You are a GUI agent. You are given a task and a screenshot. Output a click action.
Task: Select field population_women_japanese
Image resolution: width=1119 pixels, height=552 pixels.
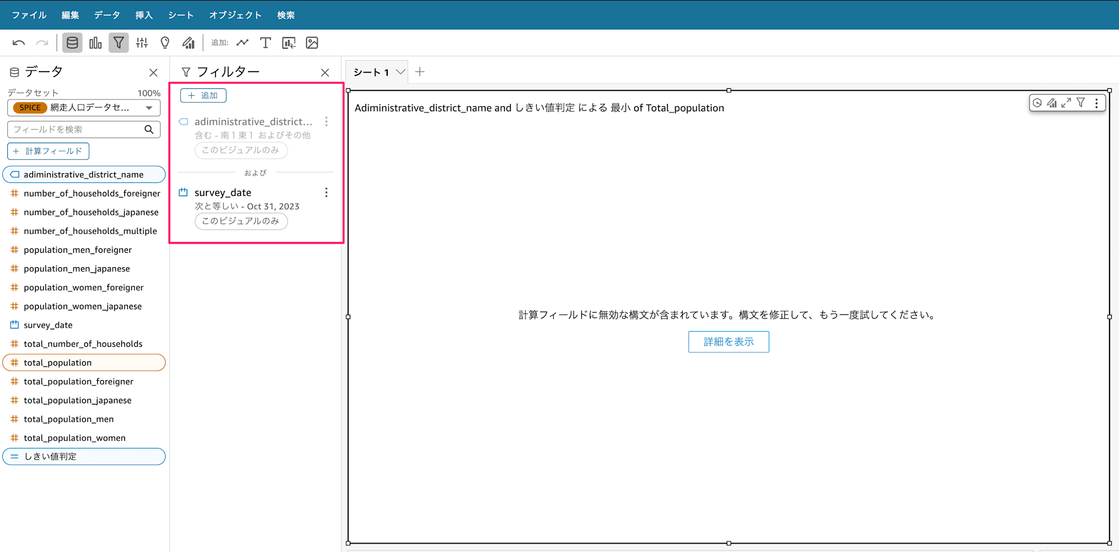pyautogui.click(x=84, y=306)
